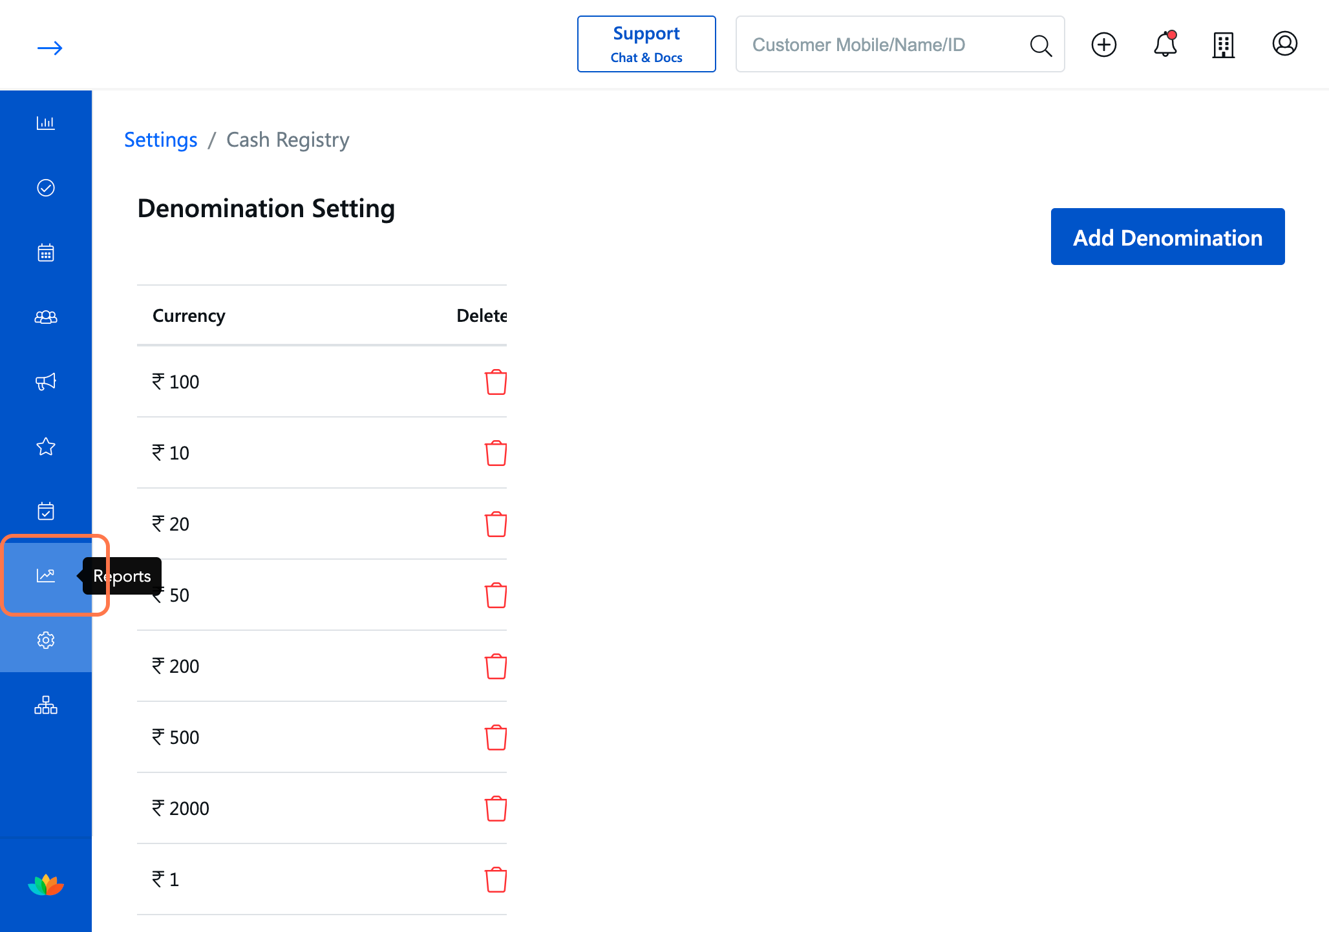Focus the Customer Mobile/Name/ID search field
Viewport: 1329px width, 932px height.
[900, 44]
